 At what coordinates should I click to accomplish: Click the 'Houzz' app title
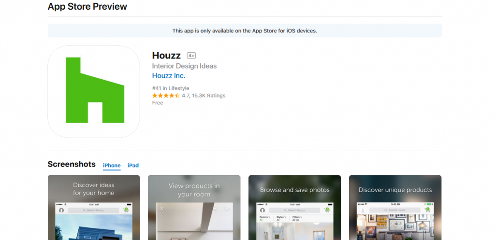(x=166, y=56)
